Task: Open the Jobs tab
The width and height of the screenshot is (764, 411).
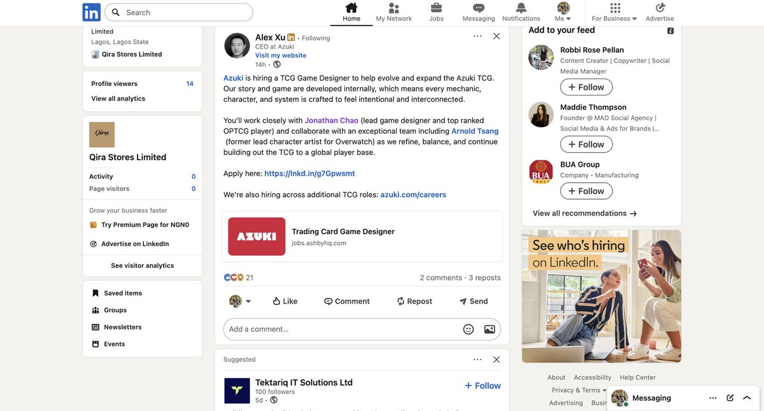Action: tap(436, 13)
